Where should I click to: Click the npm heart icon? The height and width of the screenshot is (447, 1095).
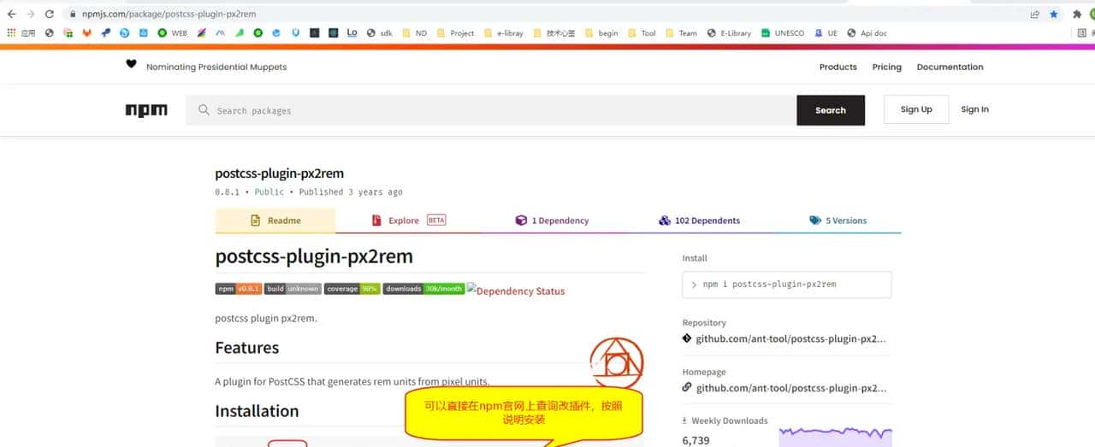point(131,64)
